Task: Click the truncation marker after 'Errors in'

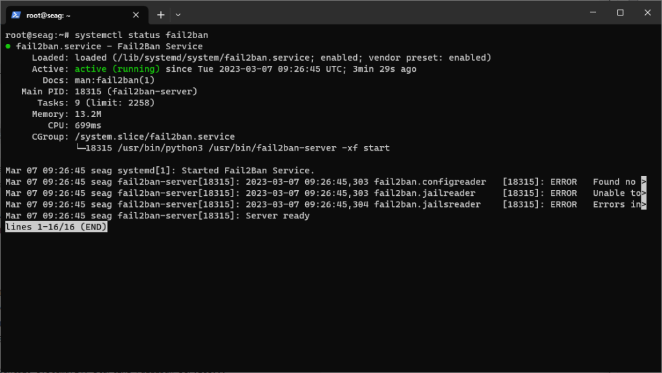Action: point(644,205)
